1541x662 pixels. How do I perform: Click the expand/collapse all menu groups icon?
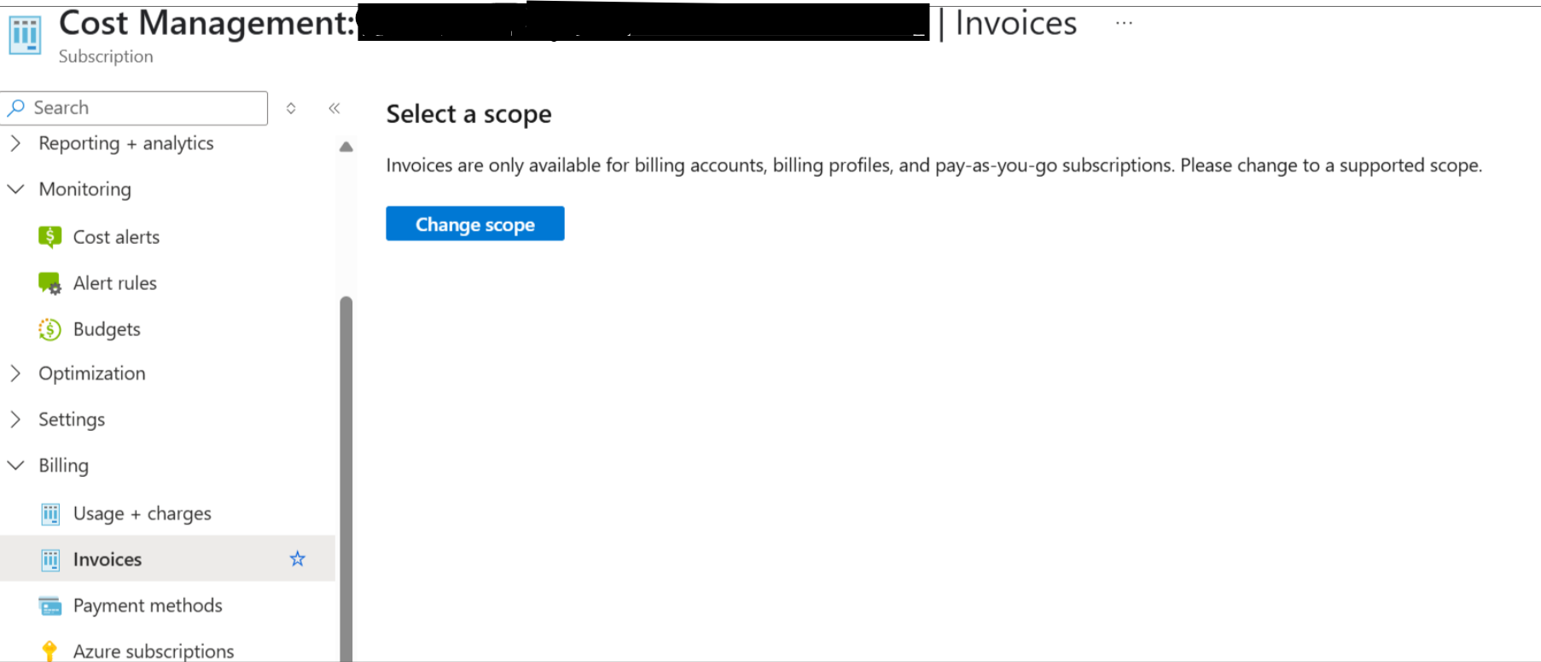tap(291, 108)
